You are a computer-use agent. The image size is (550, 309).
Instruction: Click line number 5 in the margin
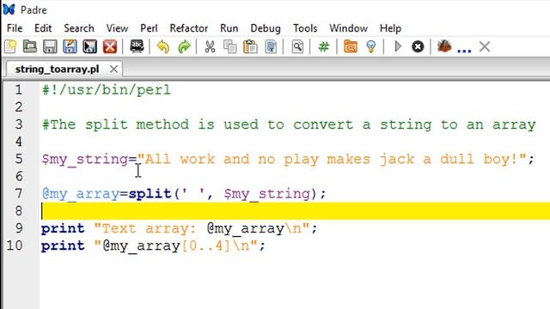19,160
